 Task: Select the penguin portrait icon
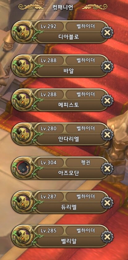click(23, 168)
